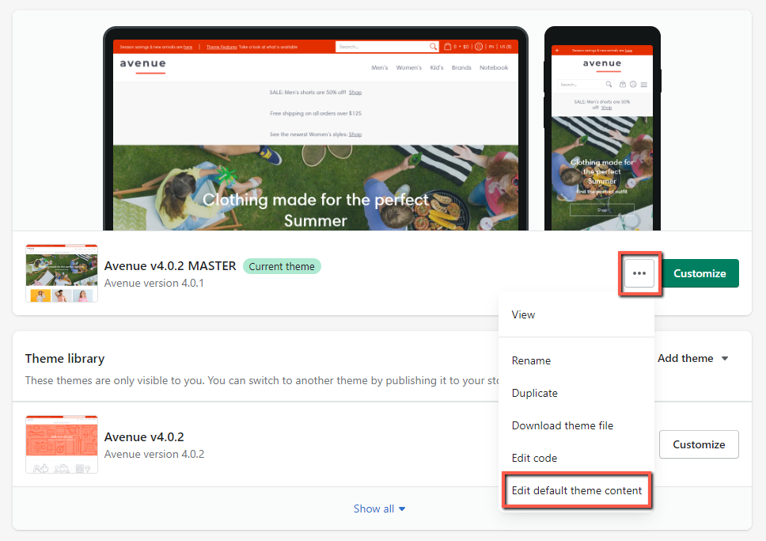The image size is (766, 541).
Task: Click the avenue logo in desktop preview
Action: pyautogui.click(x=143, y=63)
